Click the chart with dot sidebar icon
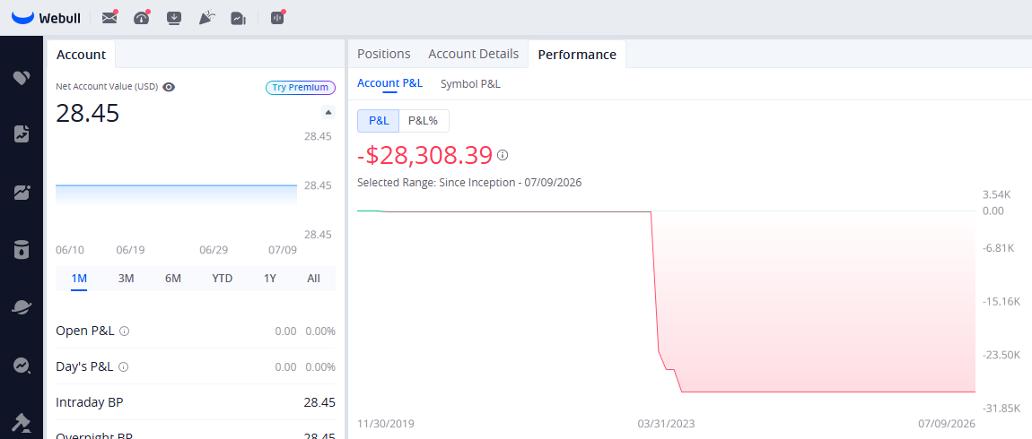The height and width of the screenshot is (439, 1032). tap(22, 193)
